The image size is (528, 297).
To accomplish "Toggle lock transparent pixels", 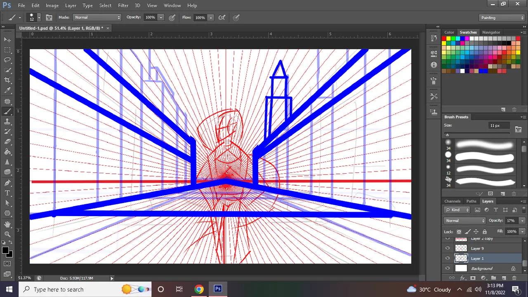I will pyautogui.click(x=459, y=231).
